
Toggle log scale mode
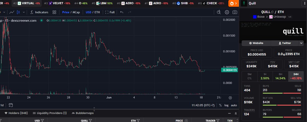tap(226, 105)
